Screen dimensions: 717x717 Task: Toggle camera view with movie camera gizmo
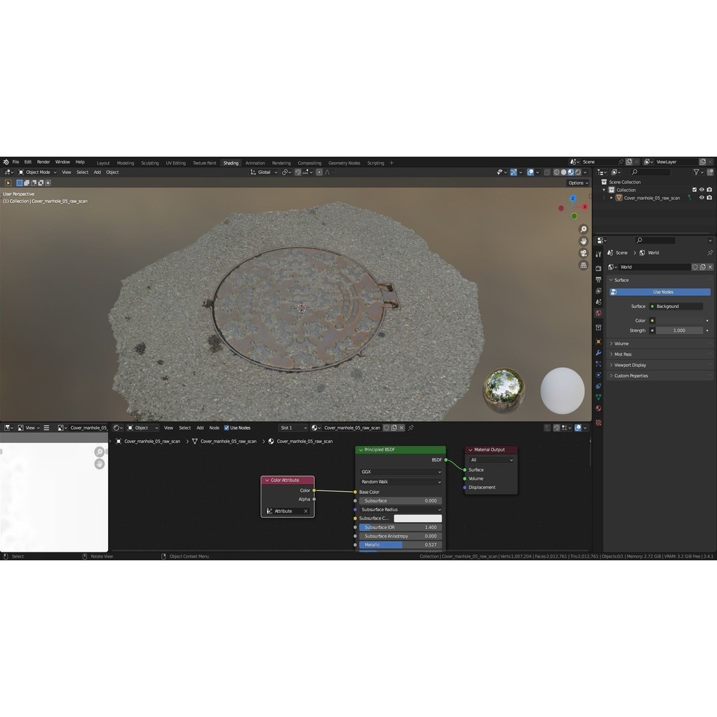point(583,253)
